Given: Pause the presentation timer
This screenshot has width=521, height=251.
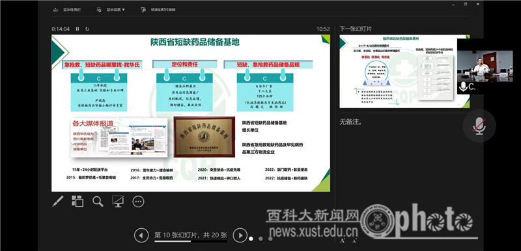Looking at the screenshot, I should pyautogui.click(x=77, y=29).
